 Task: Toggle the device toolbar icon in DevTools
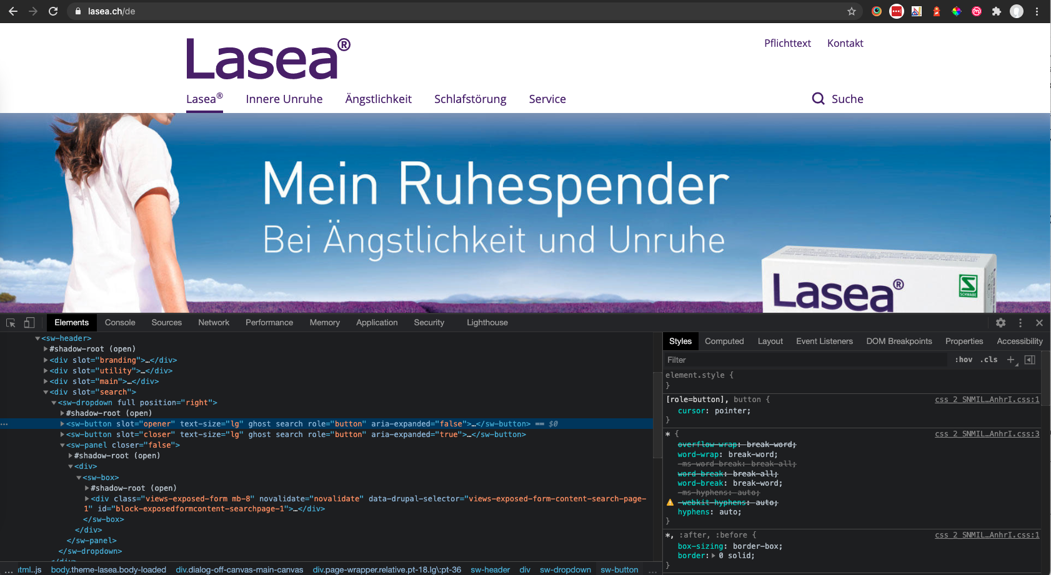click(29, 323)
